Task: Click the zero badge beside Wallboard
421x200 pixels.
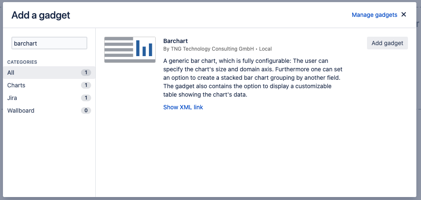Action: click(86, 111)
